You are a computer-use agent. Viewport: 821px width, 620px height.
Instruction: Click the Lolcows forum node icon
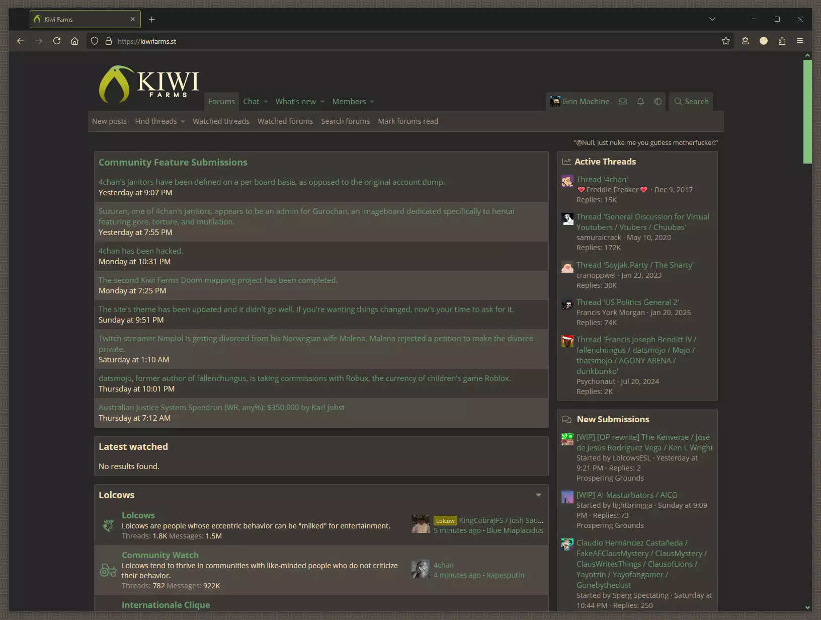(x=108, y=525)
